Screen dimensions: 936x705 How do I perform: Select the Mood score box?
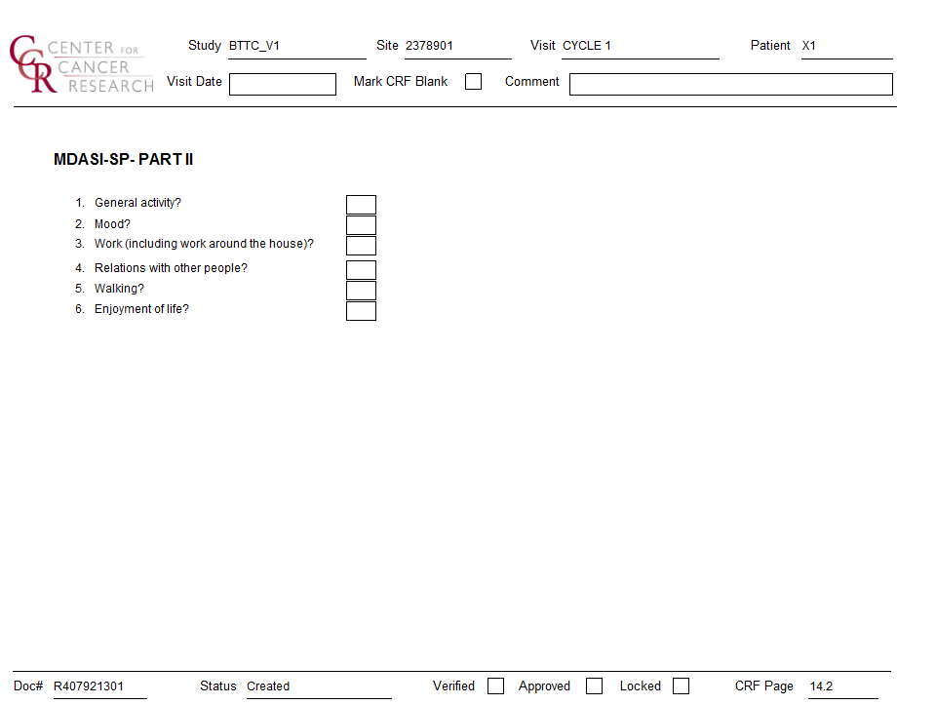point(361,225)
